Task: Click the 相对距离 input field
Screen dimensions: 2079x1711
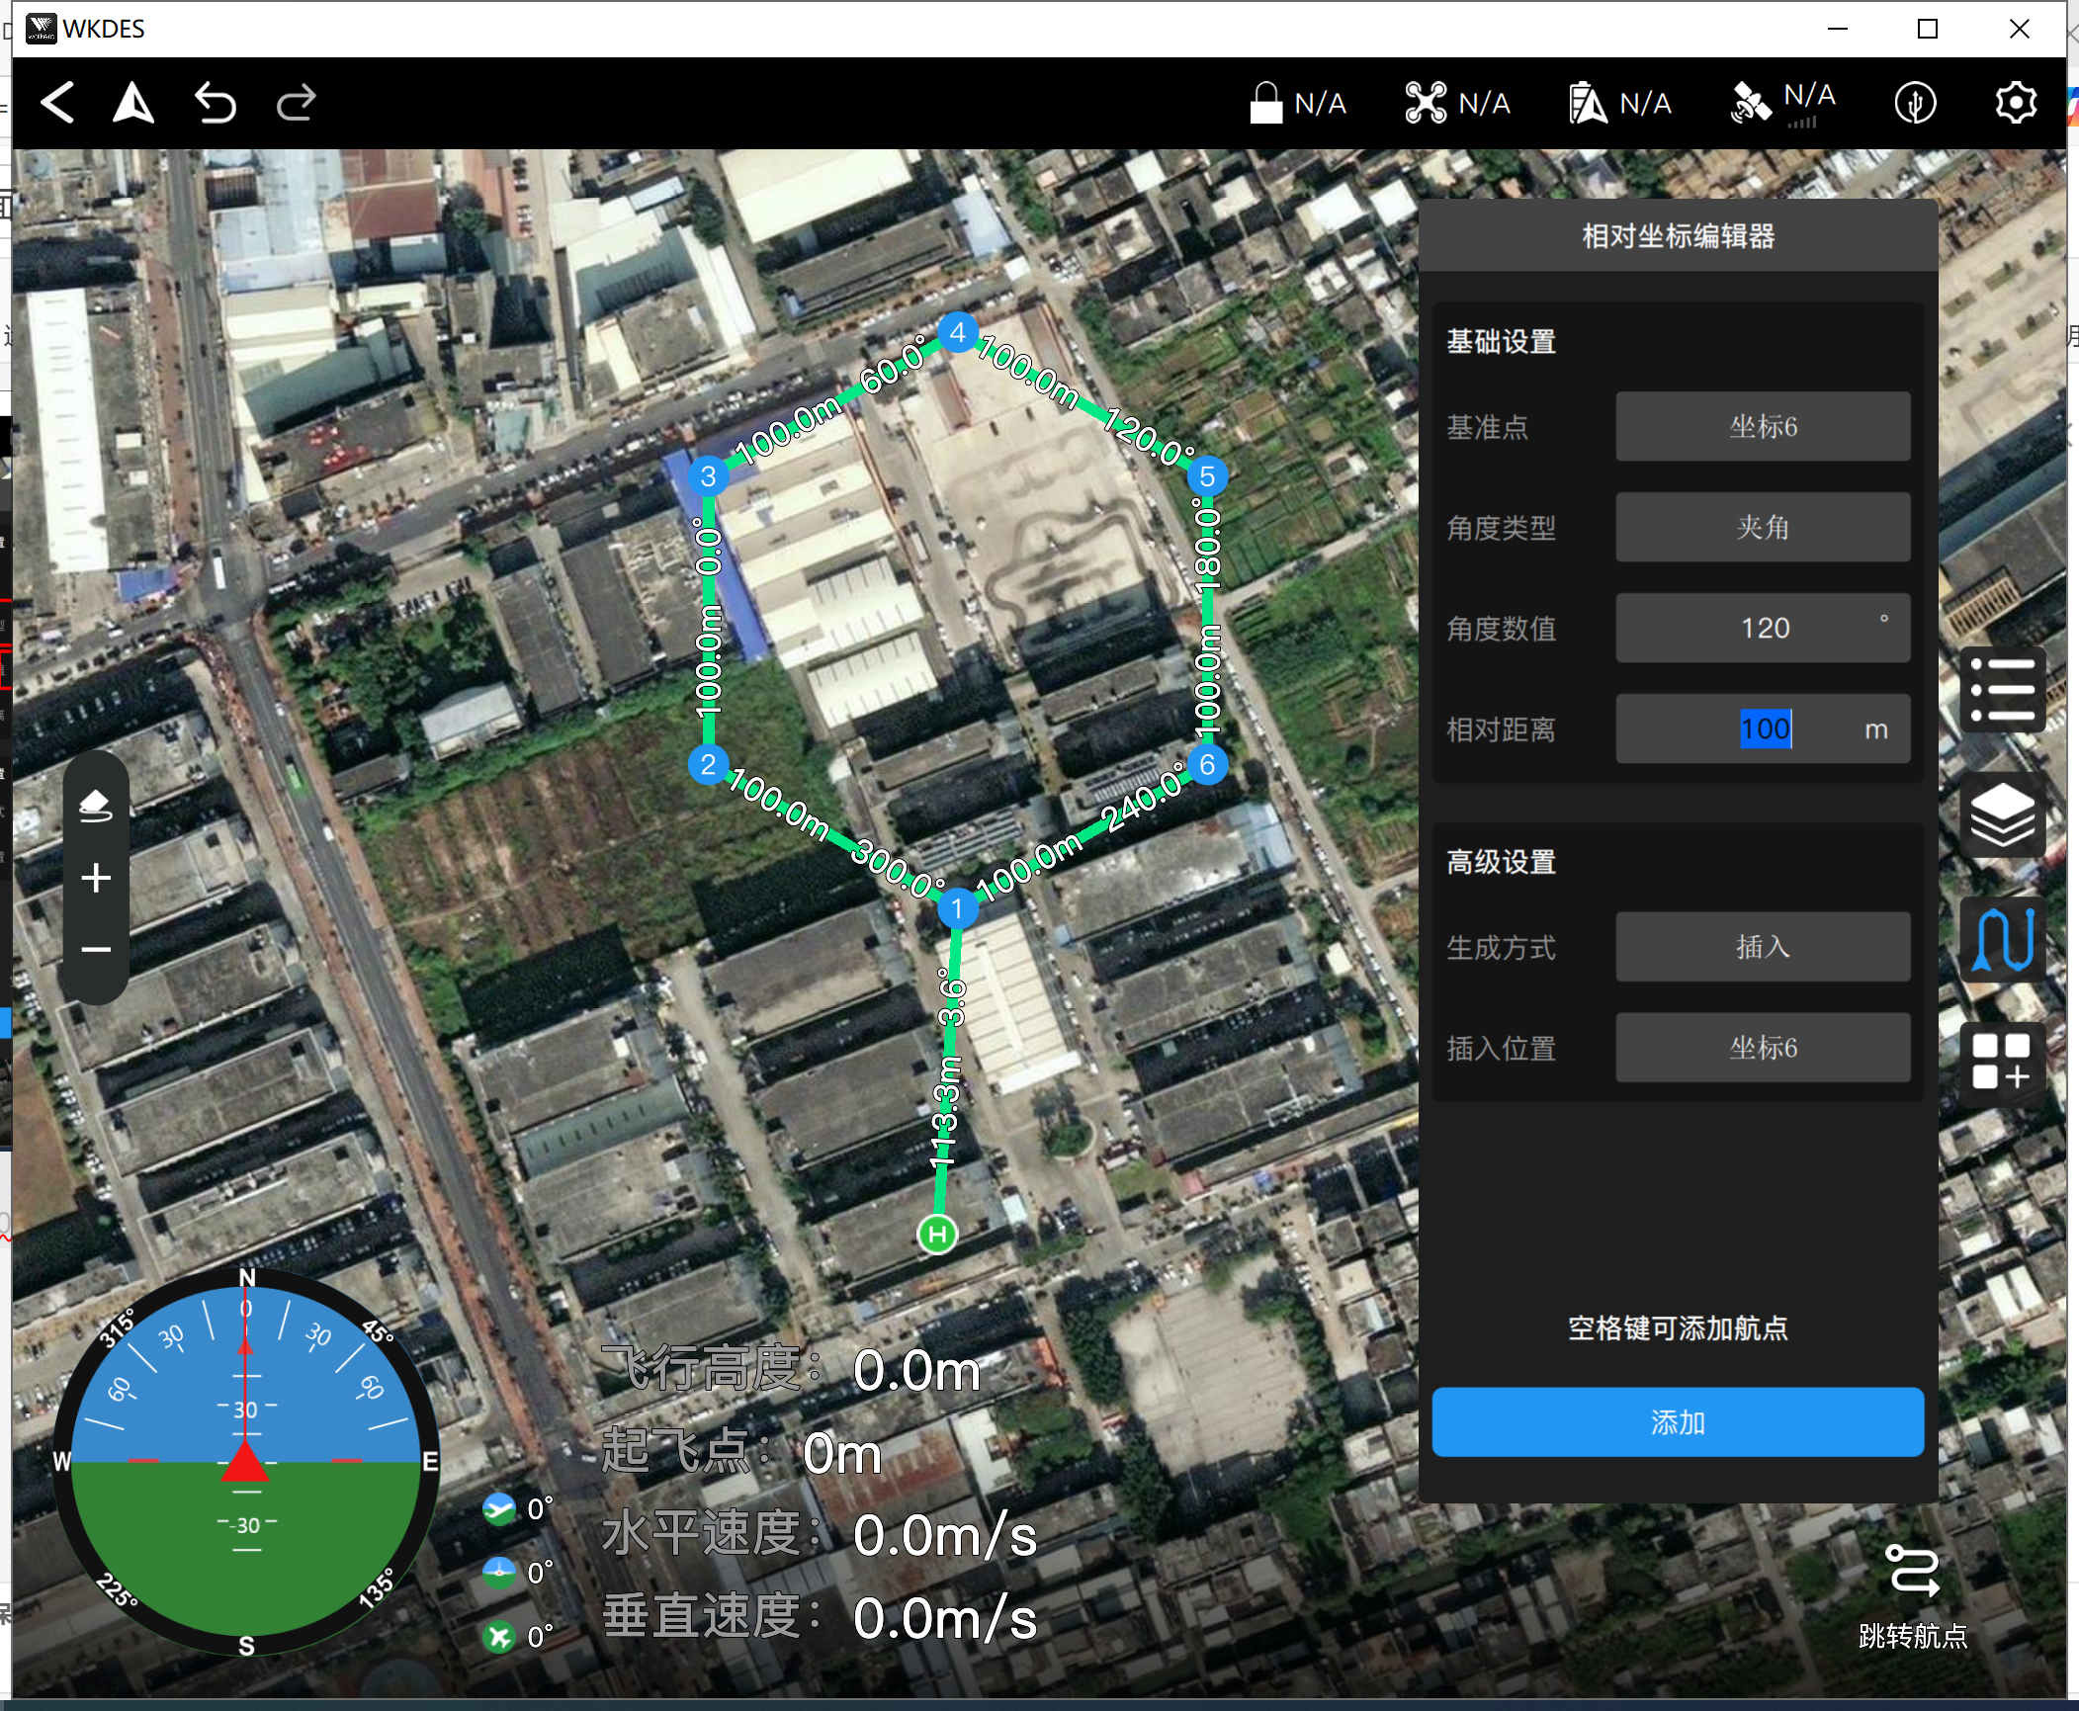Action: coord(1762,729)
